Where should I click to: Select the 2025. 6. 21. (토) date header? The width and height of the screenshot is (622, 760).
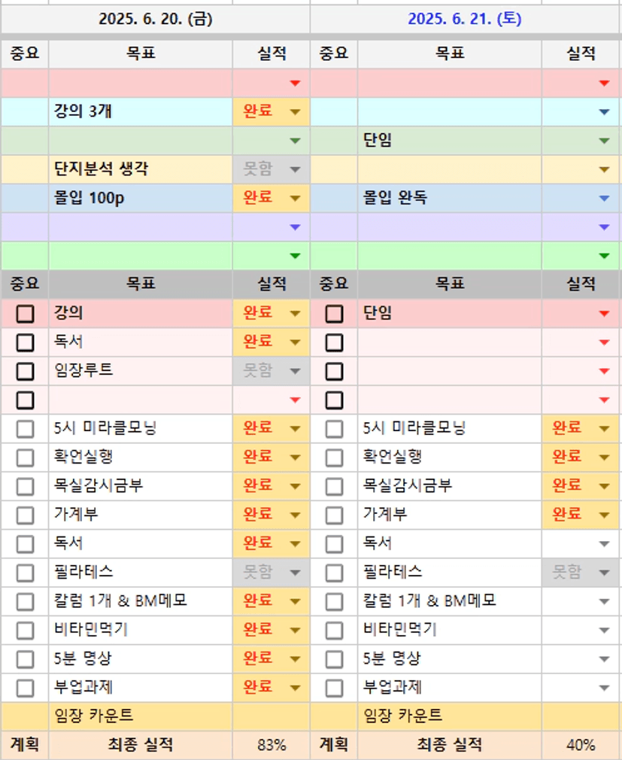pyautogui.click(x=465, y=19)
